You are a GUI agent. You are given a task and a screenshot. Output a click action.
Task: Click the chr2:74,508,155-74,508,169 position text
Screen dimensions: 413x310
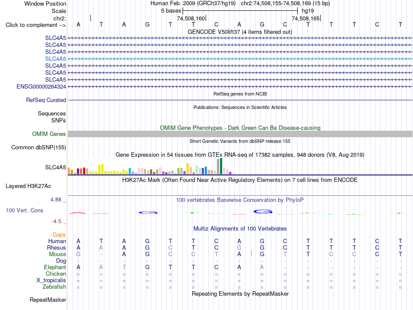tap(285, 3)
